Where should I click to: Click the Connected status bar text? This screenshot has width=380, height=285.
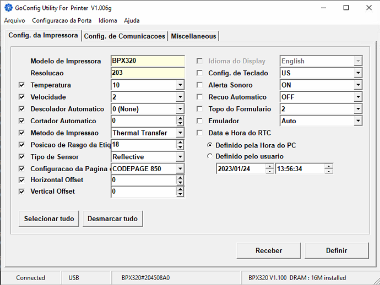(30, 278)
